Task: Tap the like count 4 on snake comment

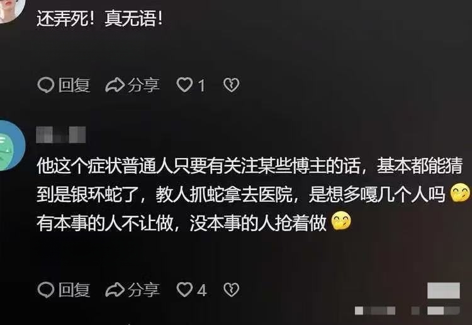Action: click(201, 290)
